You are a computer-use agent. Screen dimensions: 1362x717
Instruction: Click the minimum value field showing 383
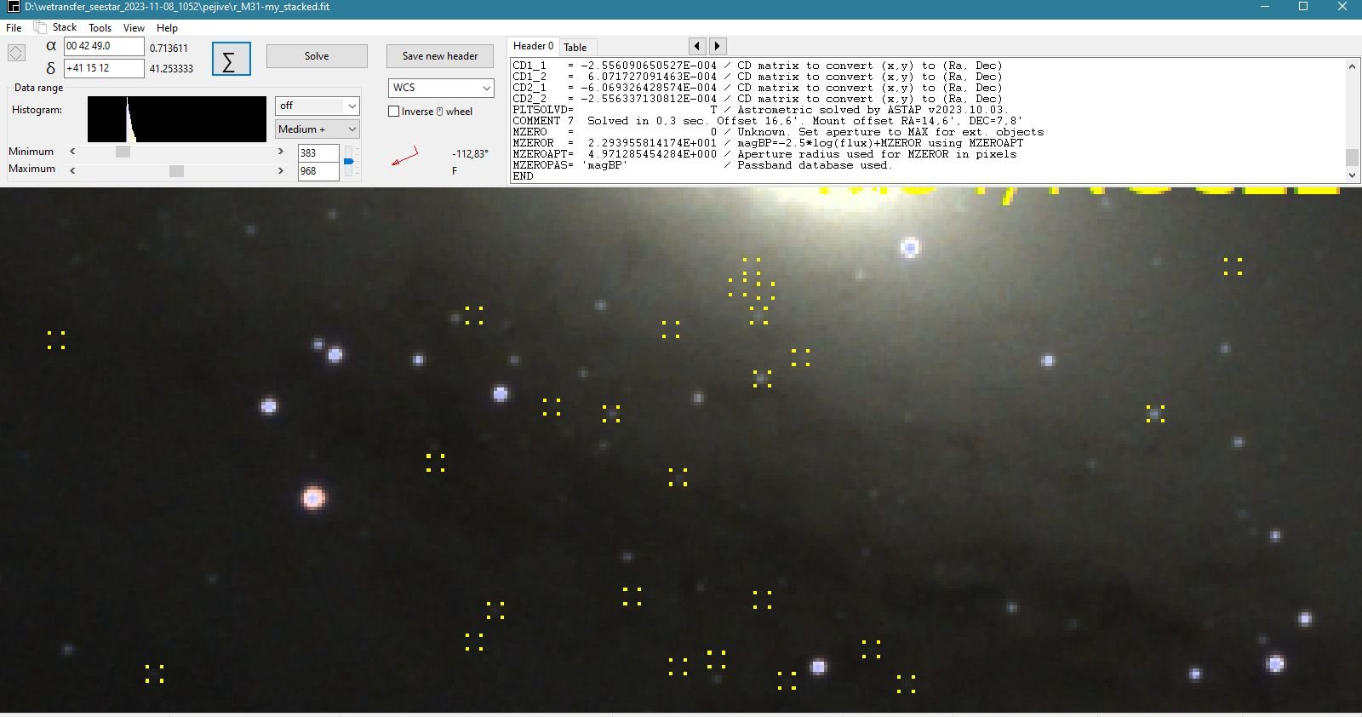318,153
